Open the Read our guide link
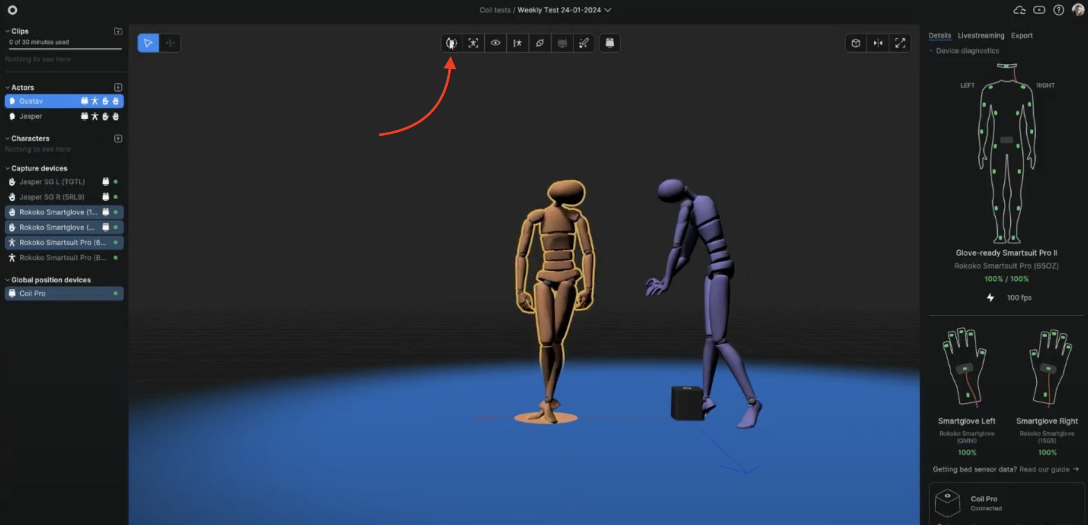 click(1048, 469)
